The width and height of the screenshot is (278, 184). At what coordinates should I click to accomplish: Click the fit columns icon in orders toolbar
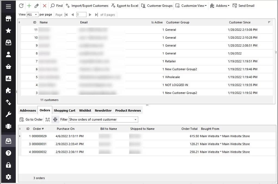tap(48, 119)
